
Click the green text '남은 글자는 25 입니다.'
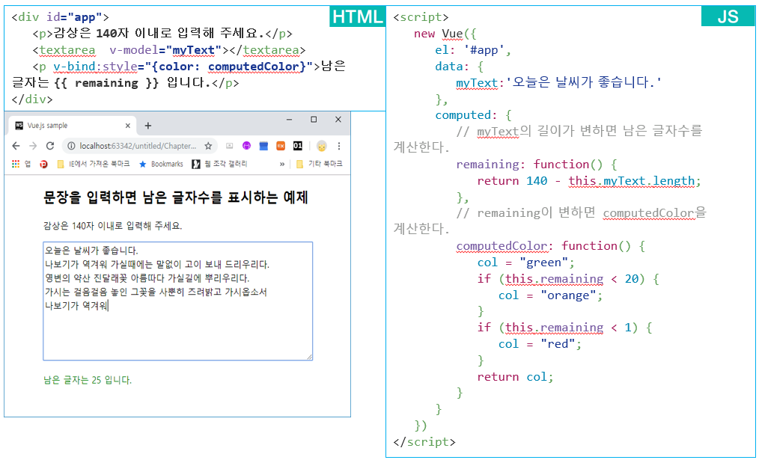pyautogui.click(x=88, y=380)
